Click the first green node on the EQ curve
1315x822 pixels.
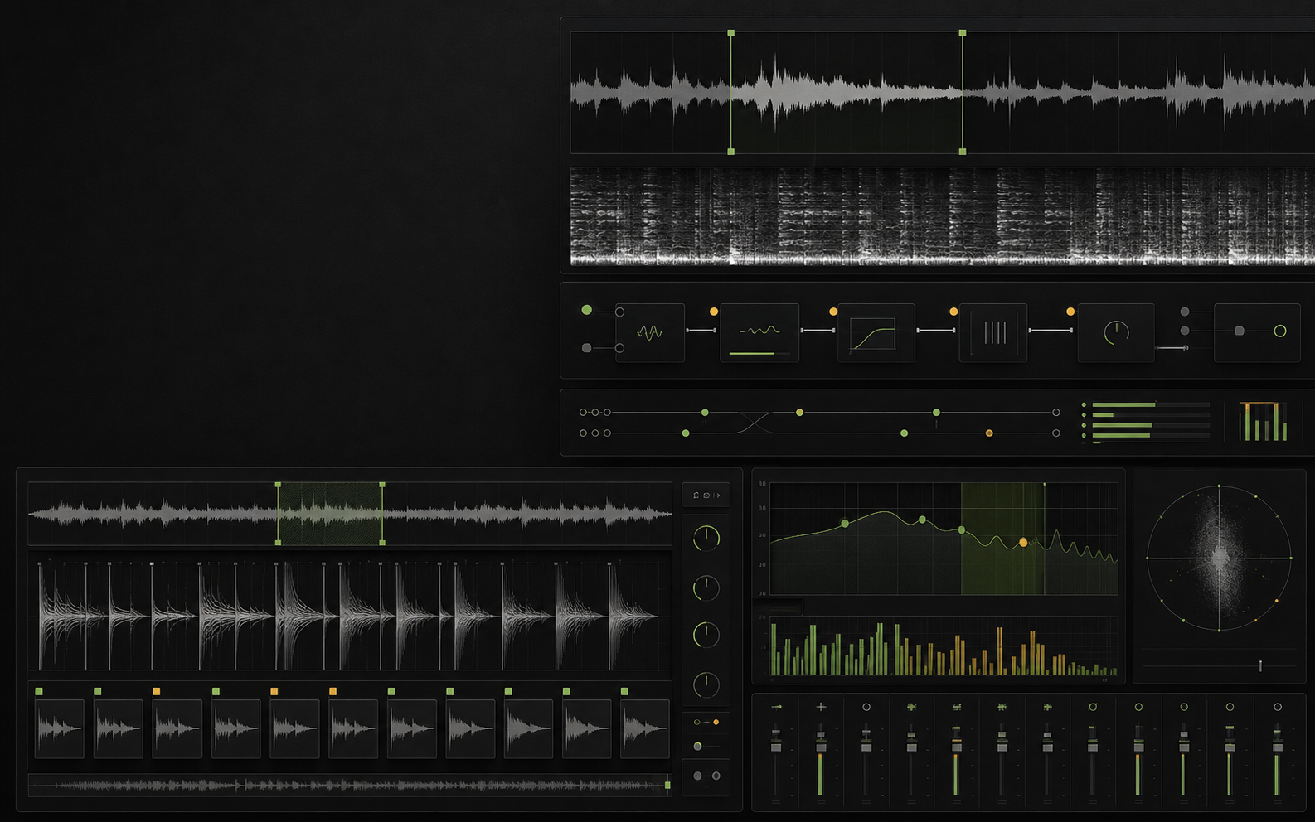tap(845, 524)
